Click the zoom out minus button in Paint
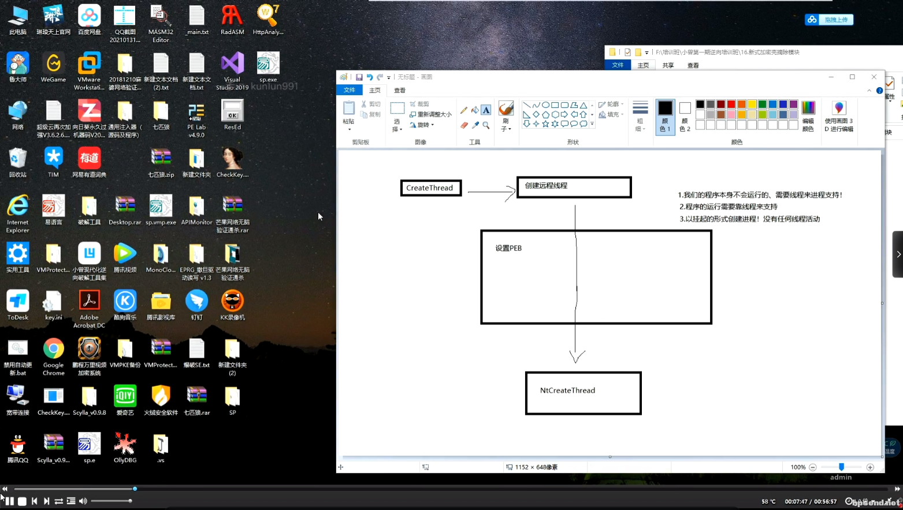This screenshot has height=510, width=903. point(813,467)
